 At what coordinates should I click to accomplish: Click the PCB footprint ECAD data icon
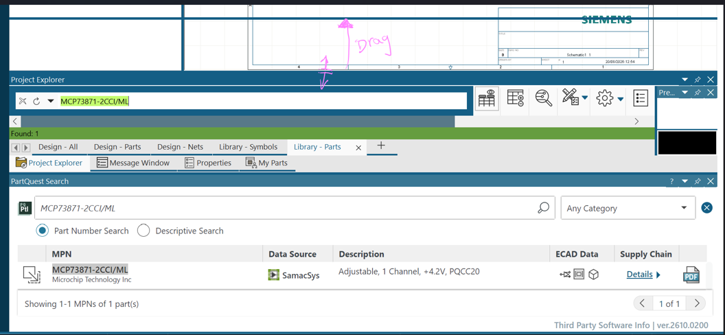pos(579,275)
